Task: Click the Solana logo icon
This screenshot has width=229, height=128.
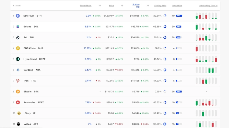Action: tap(18, 27)
